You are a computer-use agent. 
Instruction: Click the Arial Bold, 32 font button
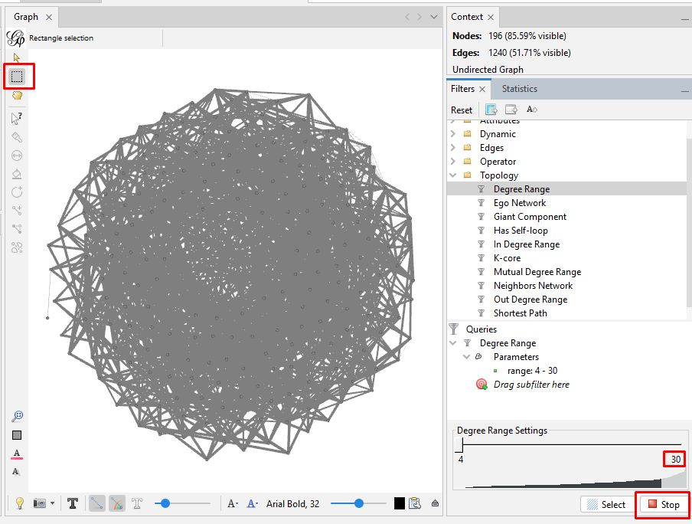point(292,503)
